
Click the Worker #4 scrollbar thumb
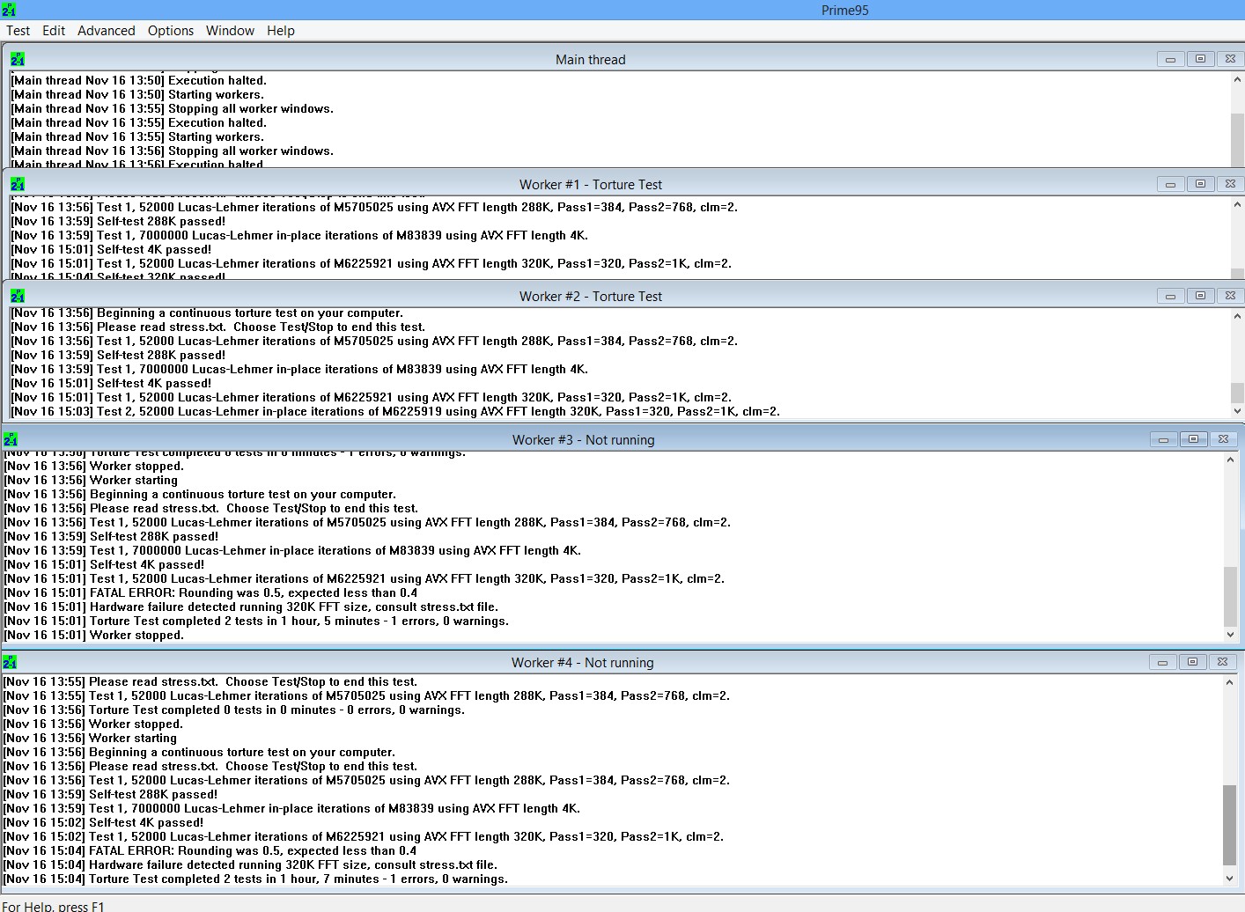tap(1229, 826)
